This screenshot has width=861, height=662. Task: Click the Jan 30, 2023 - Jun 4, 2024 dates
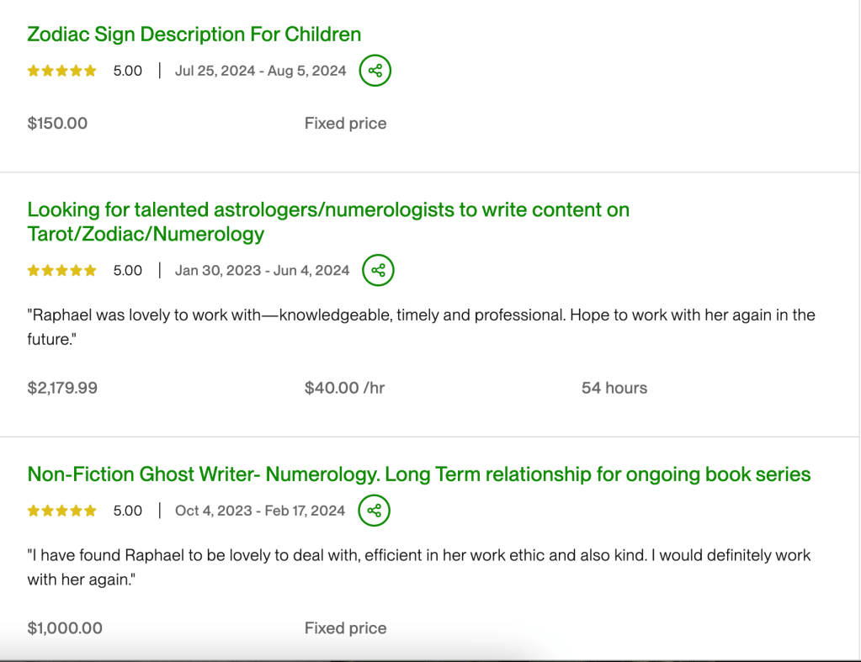point(262,270)
